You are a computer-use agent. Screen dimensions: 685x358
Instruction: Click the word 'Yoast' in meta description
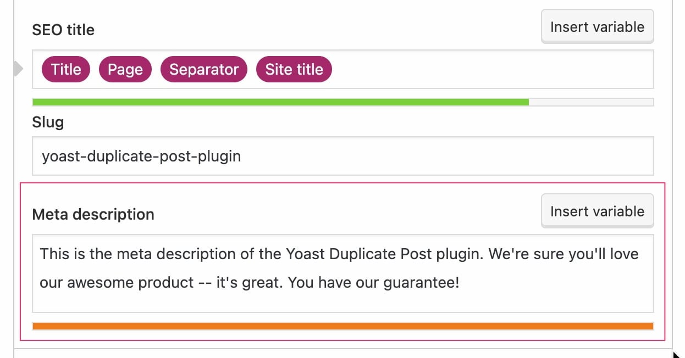tap(306, 254)
